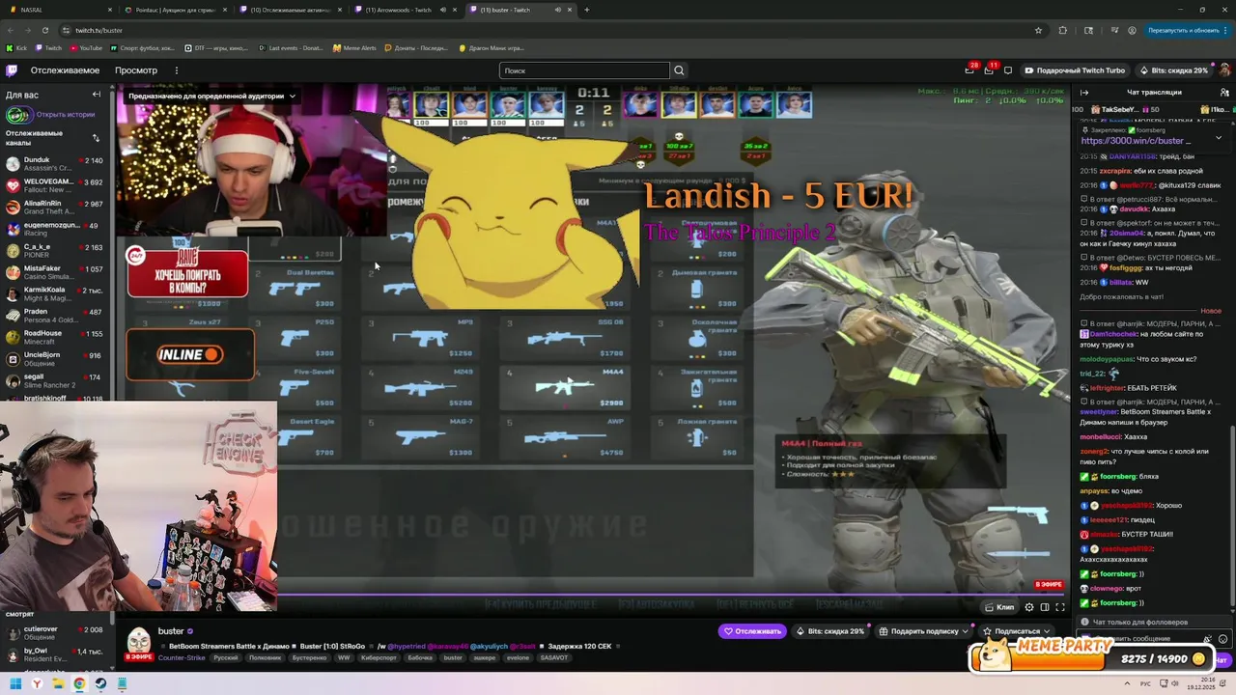Click the search magnifier button
Image resolution: width=1236 pixels, height=695 pixels.
coord(679,70)
